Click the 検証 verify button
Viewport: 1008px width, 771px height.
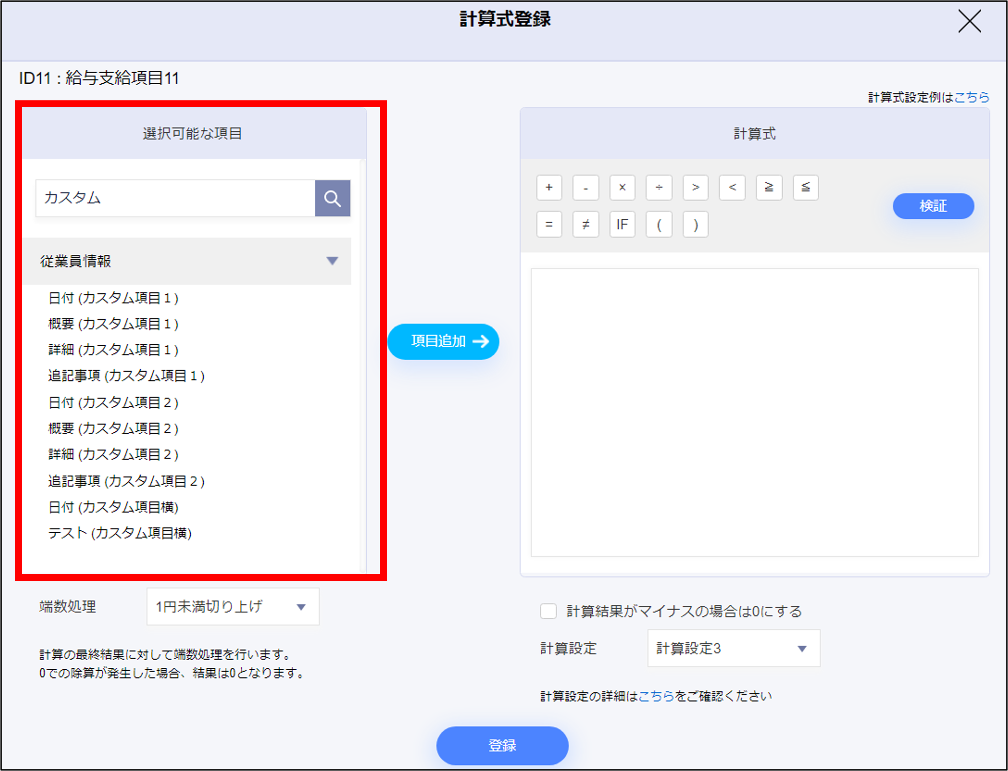(x=933, y=206)
